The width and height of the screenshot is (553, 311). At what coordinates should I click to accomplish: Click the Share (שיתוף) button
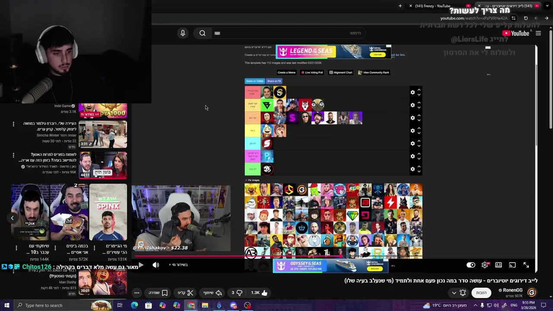tap(213, 293)
